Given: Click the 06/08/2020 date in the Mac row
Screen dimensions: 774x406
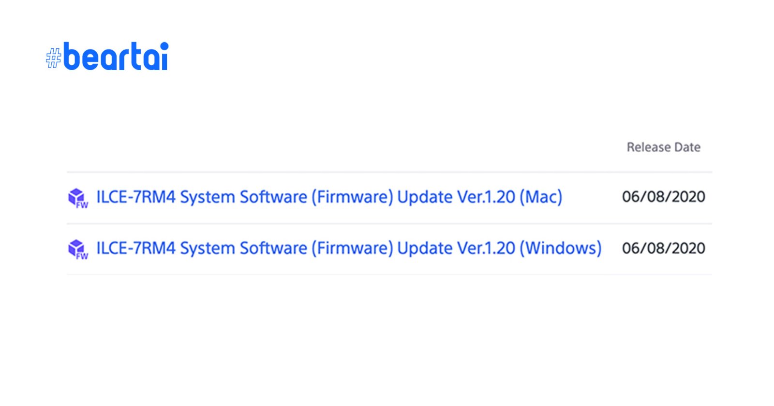Looking at the screenshot, I should (663, 197).
